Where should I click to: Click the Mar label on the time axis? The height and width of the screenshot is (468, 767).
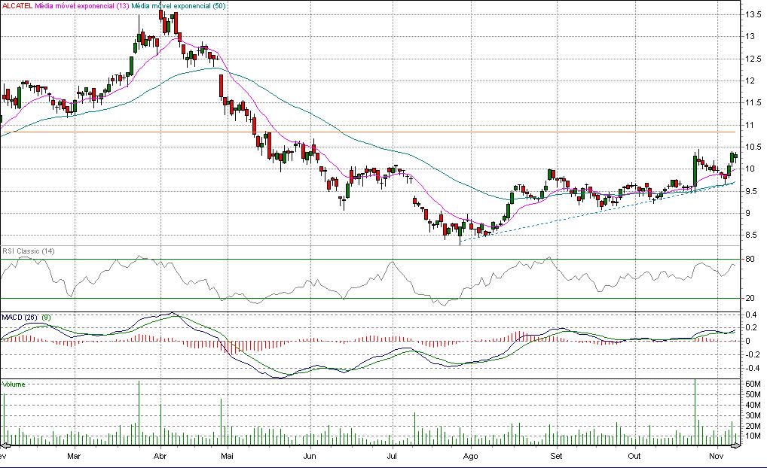tap(74, 456)
